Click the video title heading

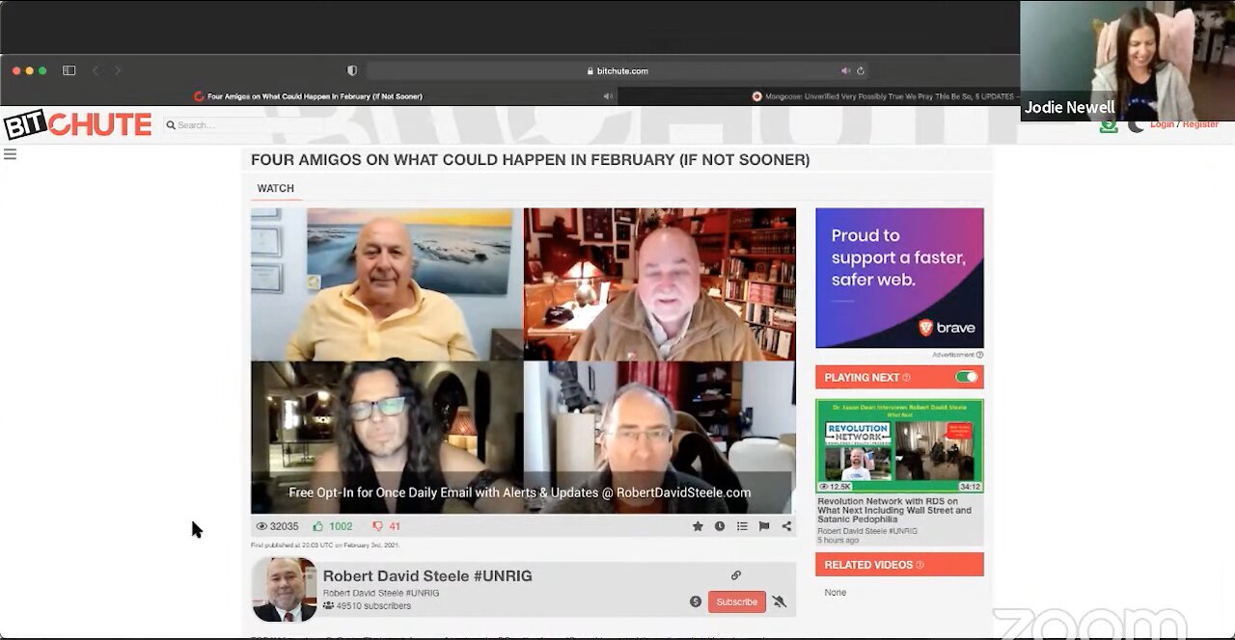pos(531,160)
